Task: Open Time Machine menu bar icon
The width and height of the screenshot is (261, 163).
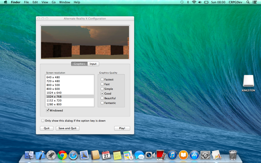Action: (182, 2)
